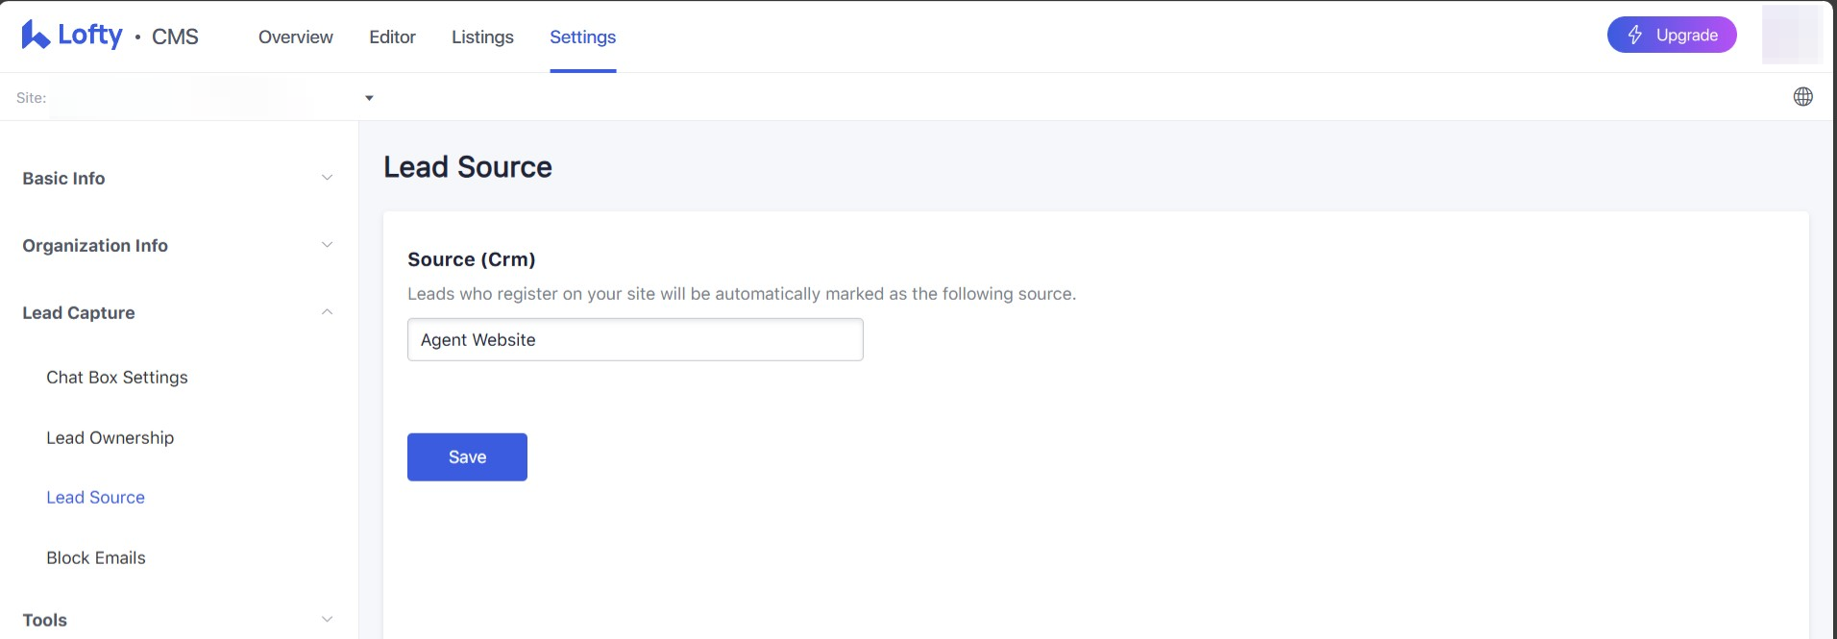Screen dimensions: 1837x639
Task: Switch to the Editor tab
Action: (392, 37)
